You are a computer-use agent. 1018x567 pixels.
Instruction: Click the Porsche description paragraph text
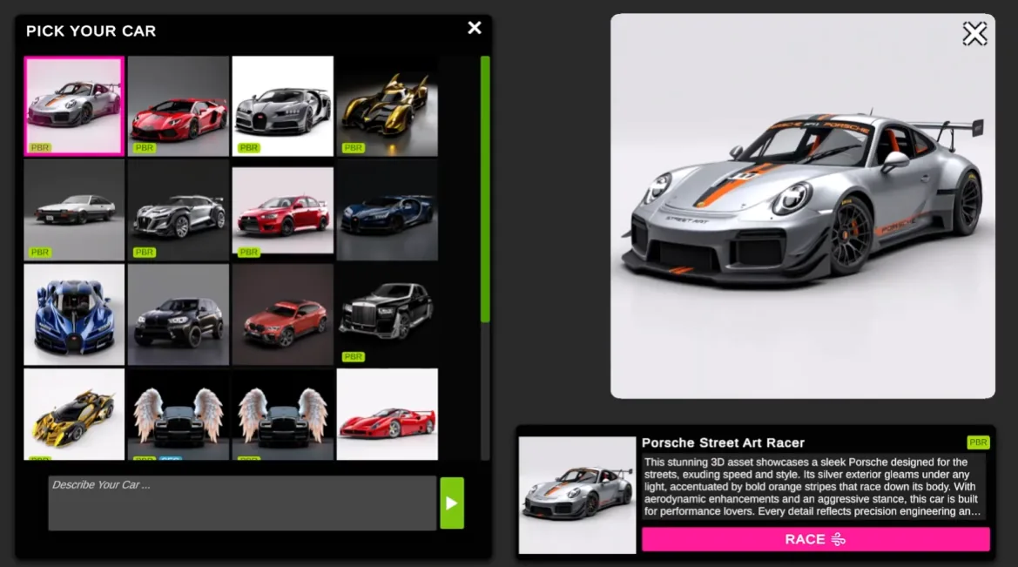pos(812,487)
